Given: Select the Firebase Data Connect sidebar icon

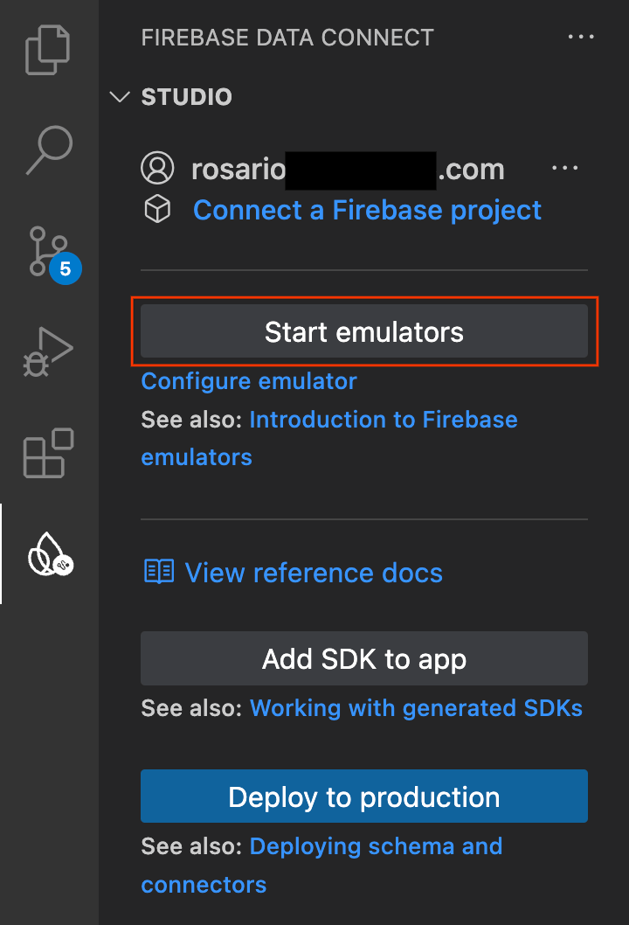Looking at the screenshot, I should click(x=48, y=555).
